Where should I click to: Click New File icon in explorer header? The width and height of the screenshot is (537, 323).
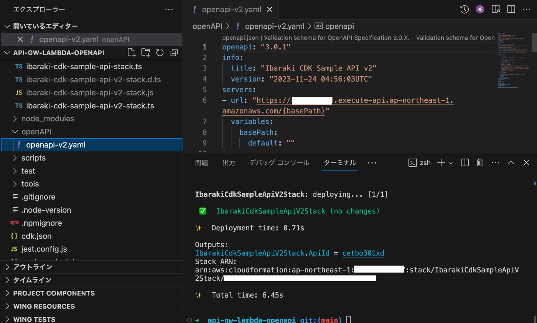[x=132, y=52]
